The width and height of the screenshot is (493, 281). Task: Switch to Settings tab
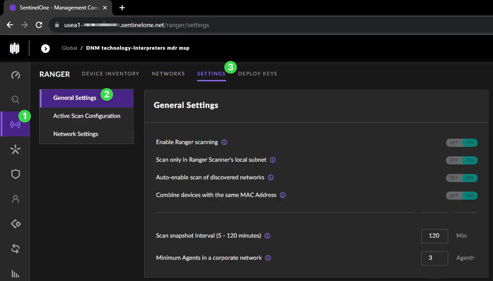pos(211,74)
